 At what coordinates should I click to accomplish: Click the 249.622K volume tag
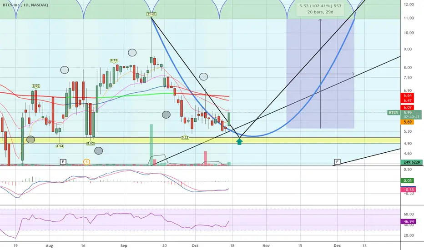click(x=411, y=162)
